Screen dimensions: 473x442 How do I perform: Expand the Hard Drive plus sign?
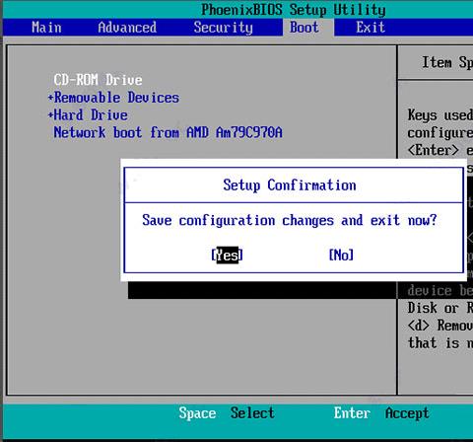point(50,115)
